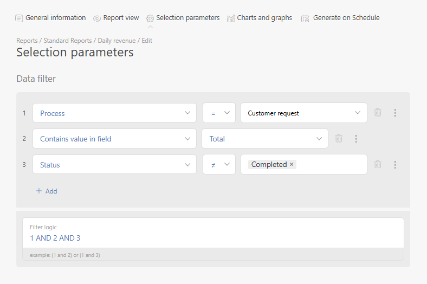Navigate to Standard Reports breadcrumb link
This screenshot has height=284, width=427.
[x=68, y=41]
